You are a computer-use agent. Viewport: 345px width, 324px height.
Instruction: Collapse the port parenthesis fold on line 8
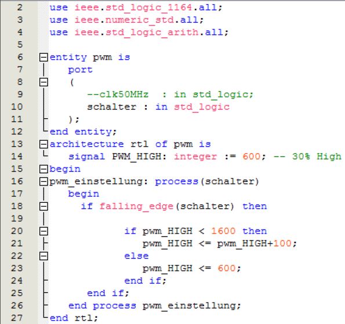(x=43, y=82)
